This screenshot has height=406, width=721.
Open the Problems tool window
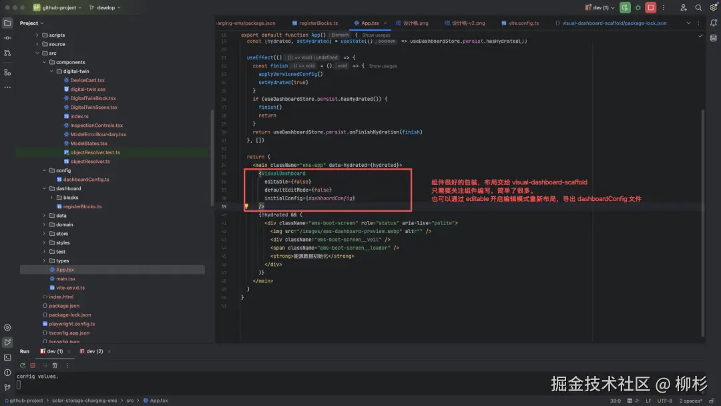[x=7, y=373]
